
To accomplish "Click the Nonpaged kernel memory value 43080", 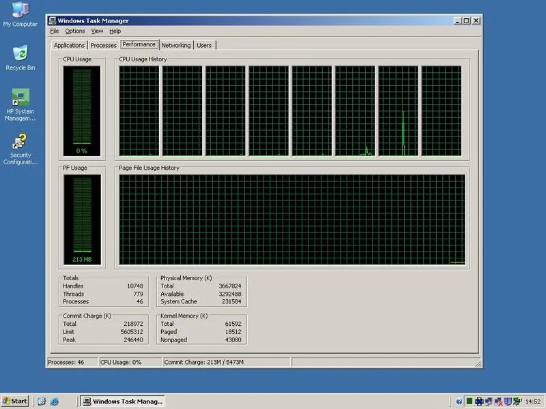I will tap(233, 339).
